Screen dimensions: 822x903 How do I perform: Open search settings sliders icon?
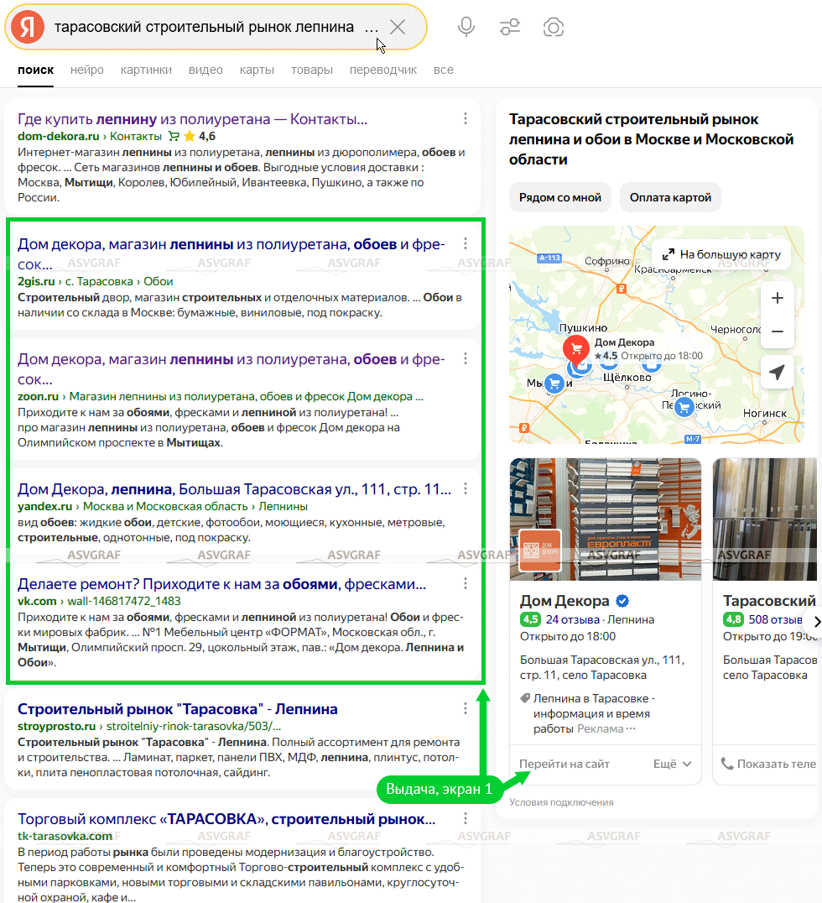510,27
